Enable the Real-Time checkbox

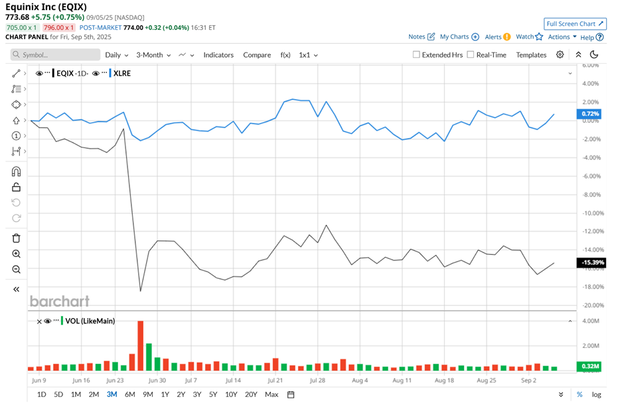tap(471, 54)
